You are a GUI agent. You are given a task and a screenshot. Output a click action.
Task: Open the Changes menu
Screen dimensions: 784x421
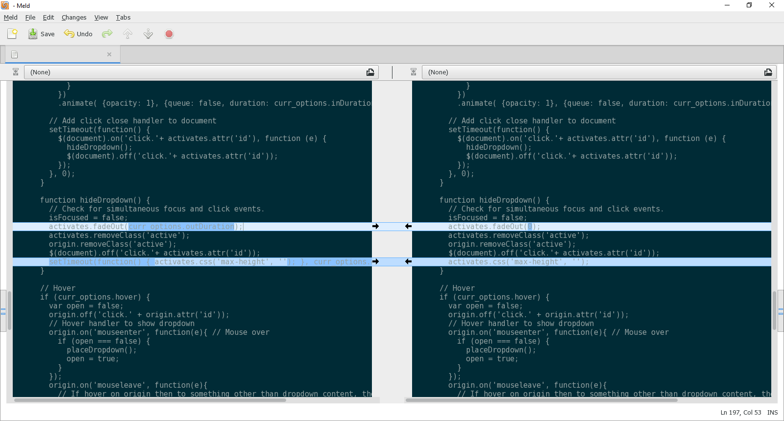(74, 17)
